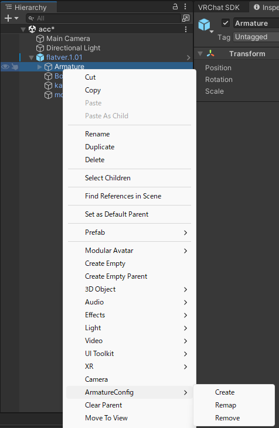Choose Delete in the context menu
The image size is (279, 428).
(x=130, y=160)
